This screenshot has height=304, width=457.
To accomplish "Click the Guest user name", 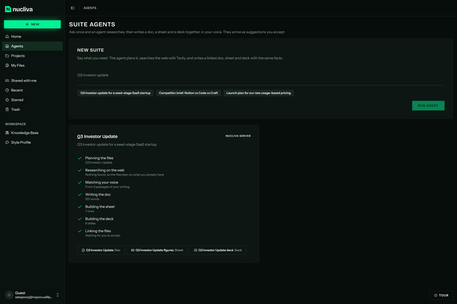I will pyautogui.click(x=20, y=293).
